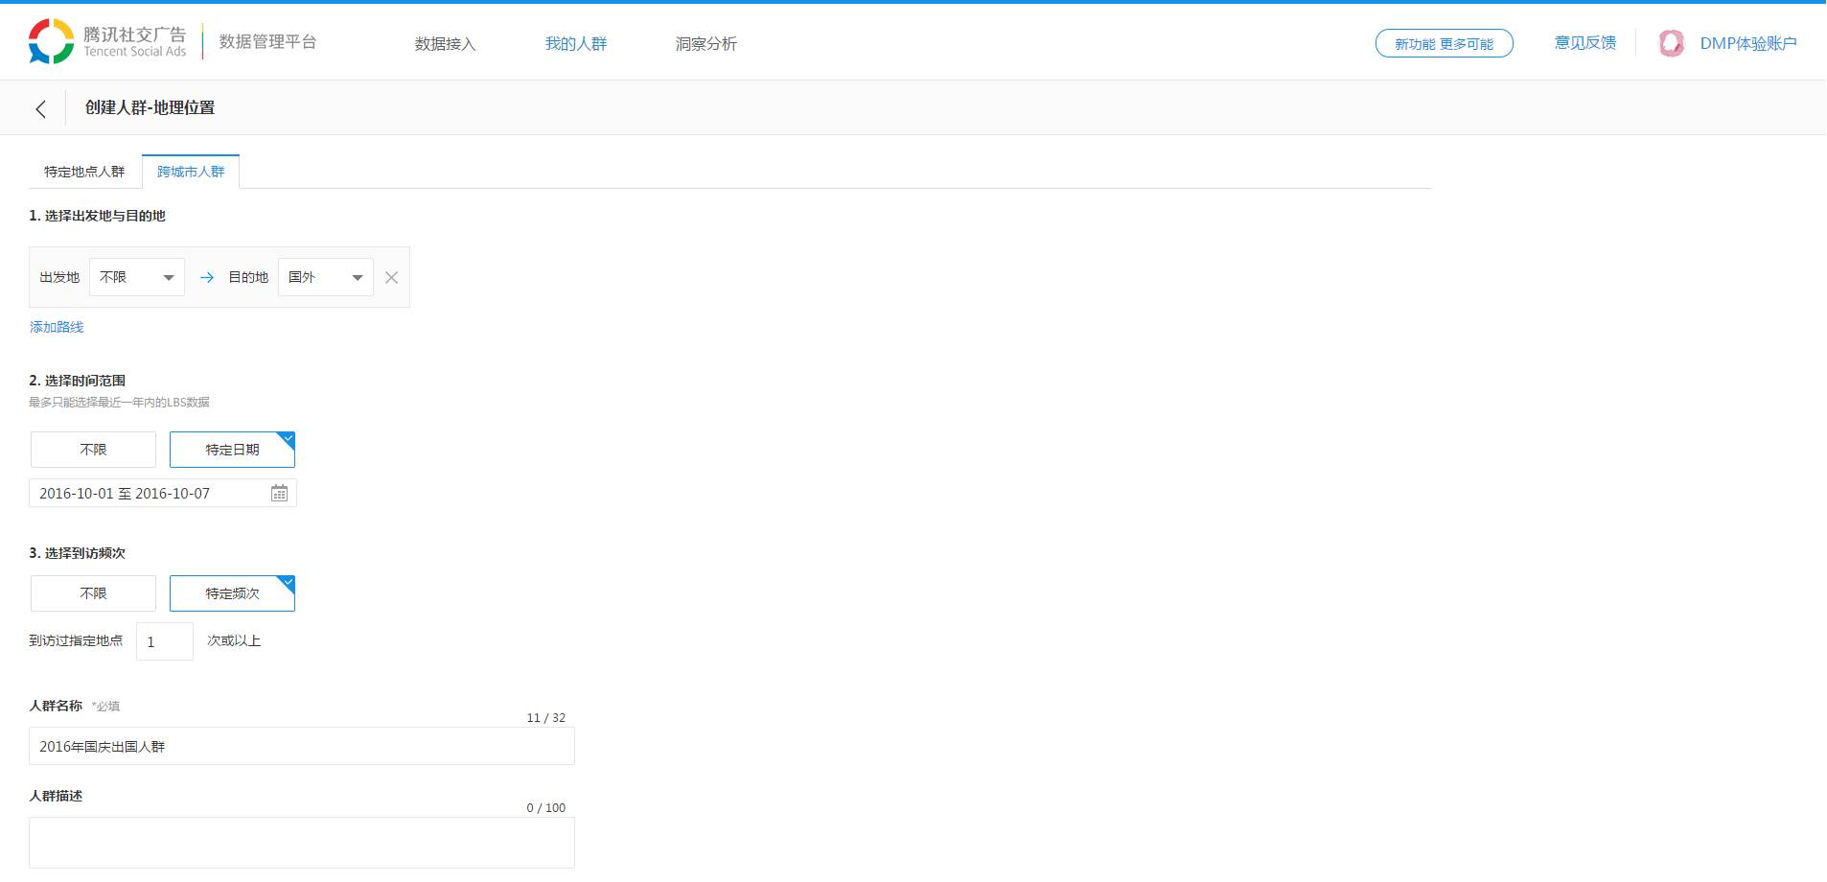Remove the route with the X icon
The height and width of the screenshot is (882, 1827).
pos(391,277)
